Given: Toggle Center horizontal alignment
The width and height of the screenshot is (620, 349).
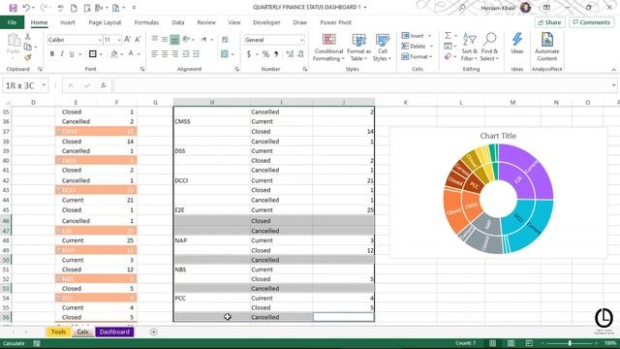Looking at the screenshot, I should click(165, 54).
